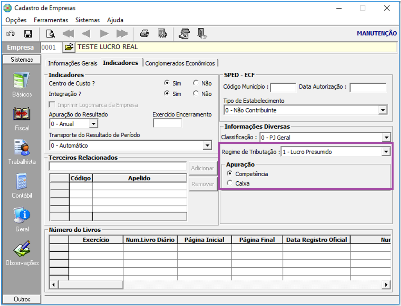This screenshot has width=401, height=306.
Task: Open the Ferramentas menu
Action: pyautogui.click(x=51, y=20)
